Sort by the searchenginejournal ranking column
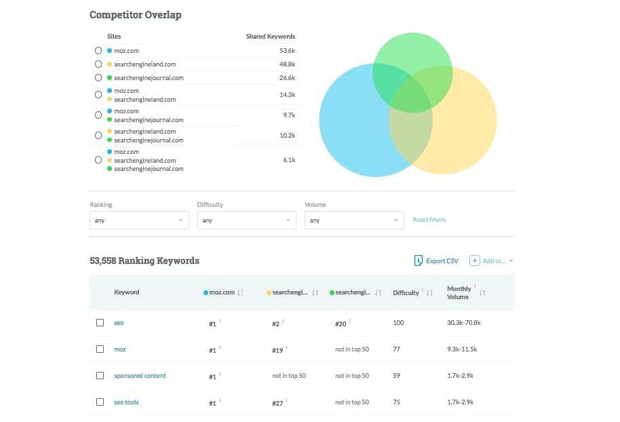This screenshot has width=620, height=422. (x=378, y=292)
